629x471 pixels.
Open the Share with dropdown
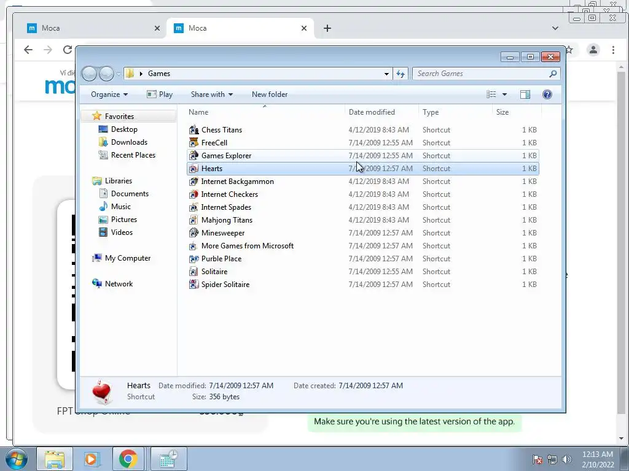pos(212,94)
